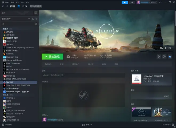Switch to the 社区 community tab
176x128 pixels.
click(25, 6)
